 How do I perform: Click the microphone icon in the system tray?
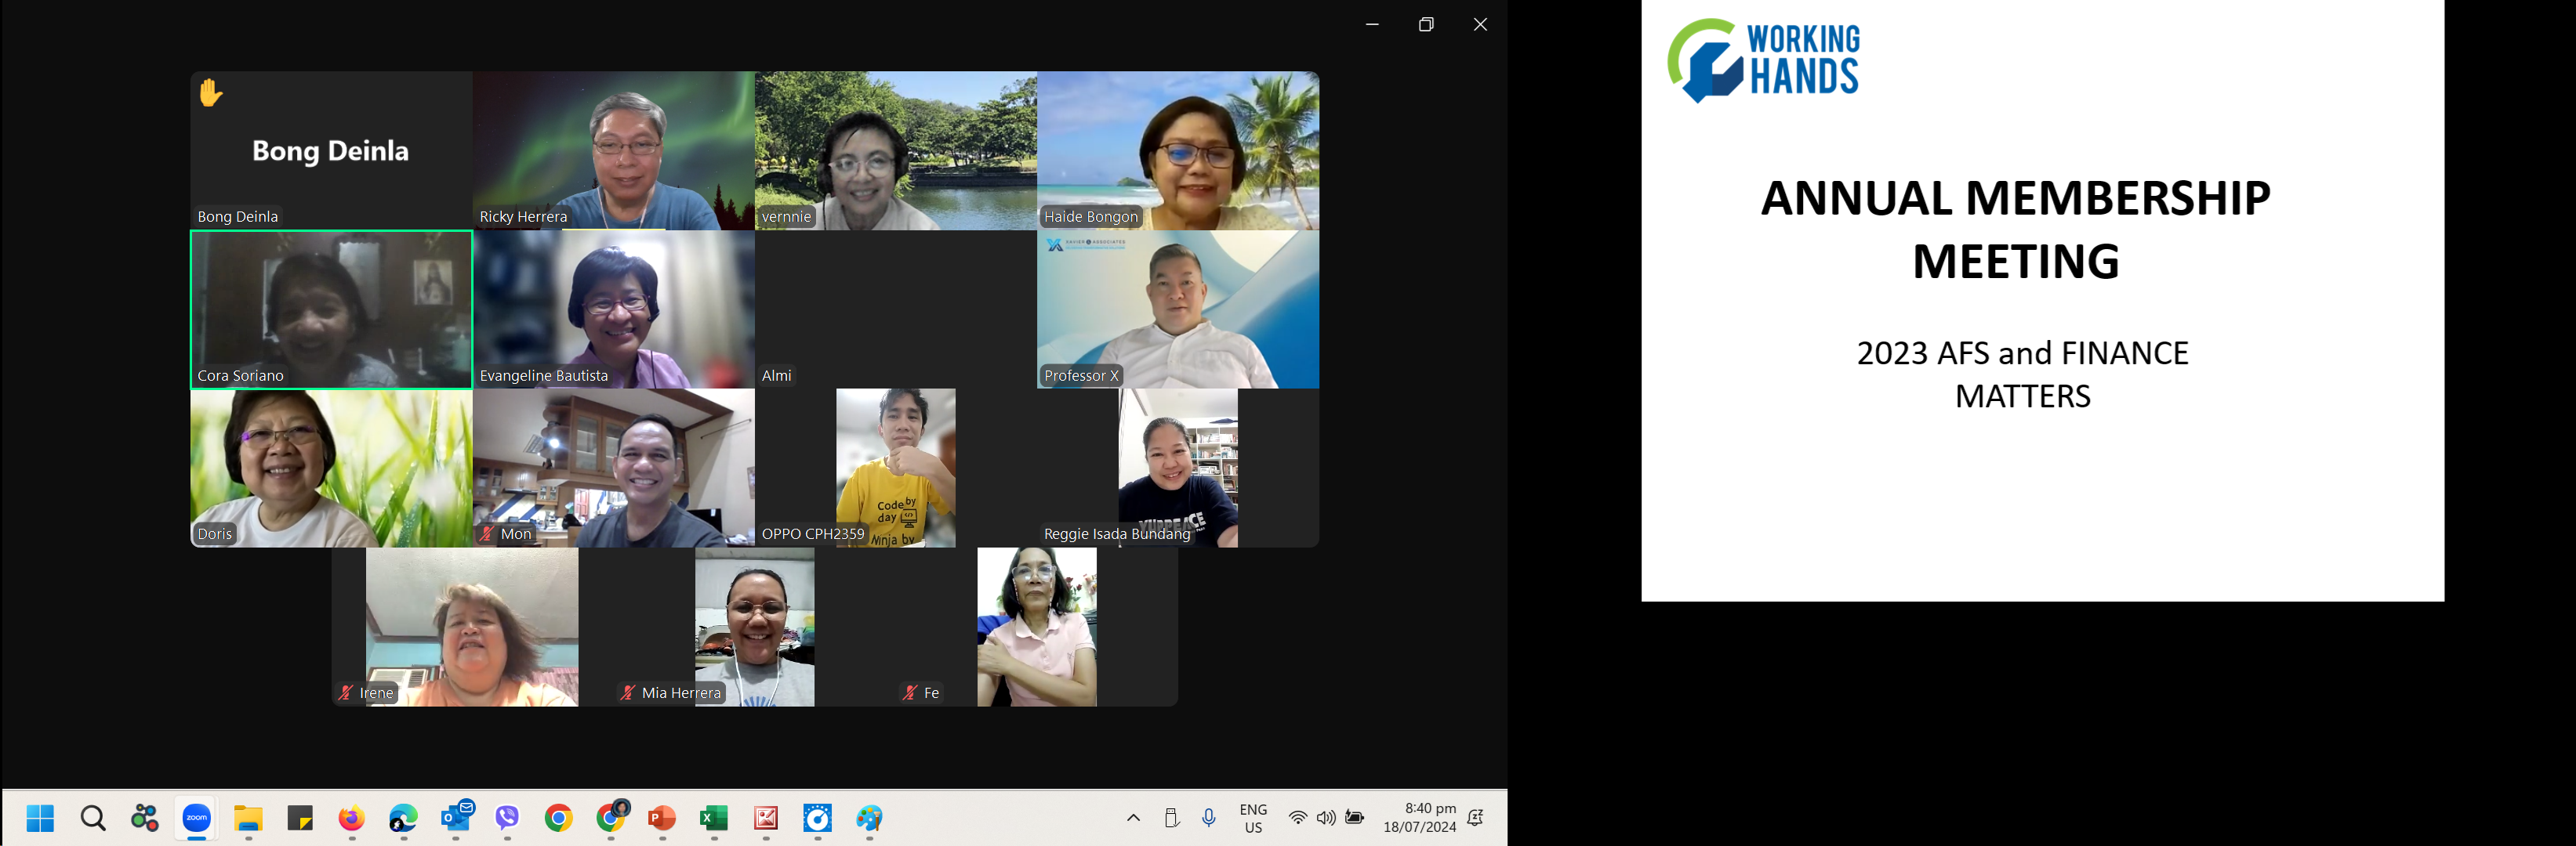click(x=1209, y=818)
